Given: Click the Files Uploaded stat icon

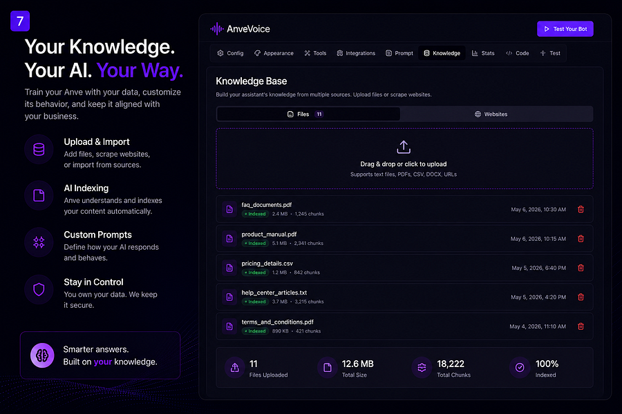Looking at the screenshot, I should 235,368.
